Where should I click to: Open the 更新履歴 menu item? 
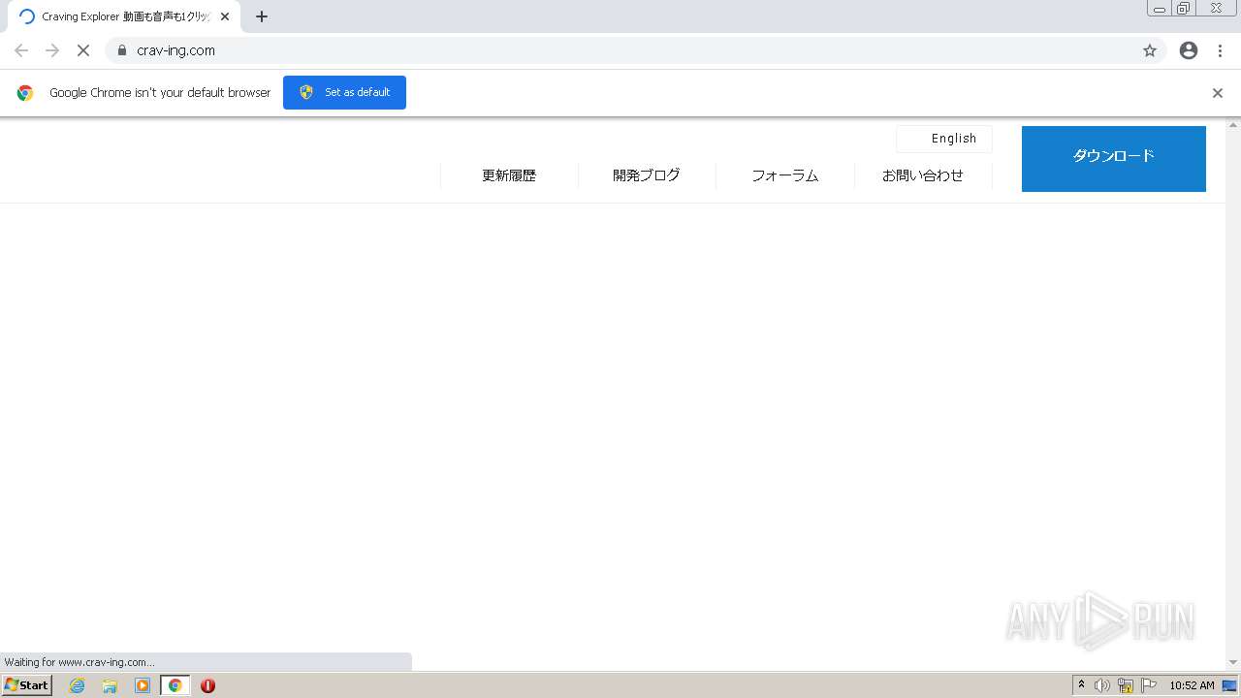coord(509,175)
